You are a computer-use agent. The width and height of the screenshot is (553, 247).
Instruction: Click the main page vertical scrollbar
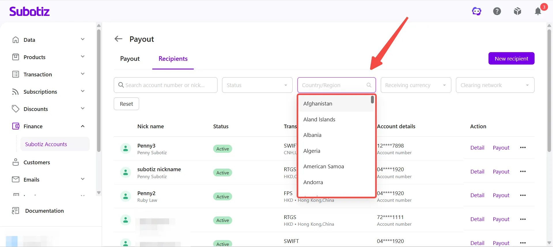549,90
